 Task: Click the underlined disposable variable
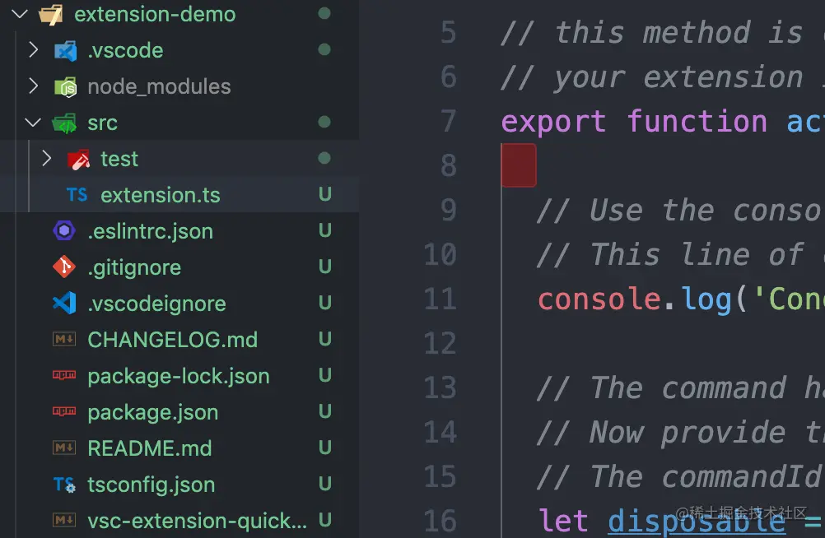pyautogui.click(x=697, y=521)
